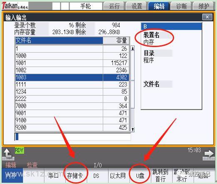Switch to the 运行 tab
Screen dimensions: 217x184
click(x=114, y=6)
